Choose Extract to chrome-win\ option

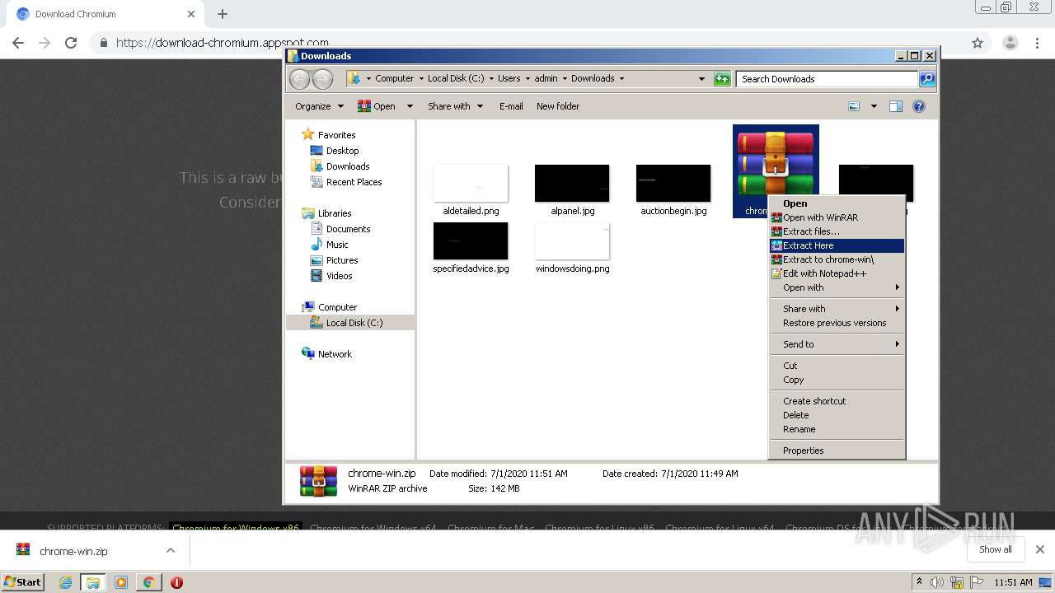coord(837,259)
